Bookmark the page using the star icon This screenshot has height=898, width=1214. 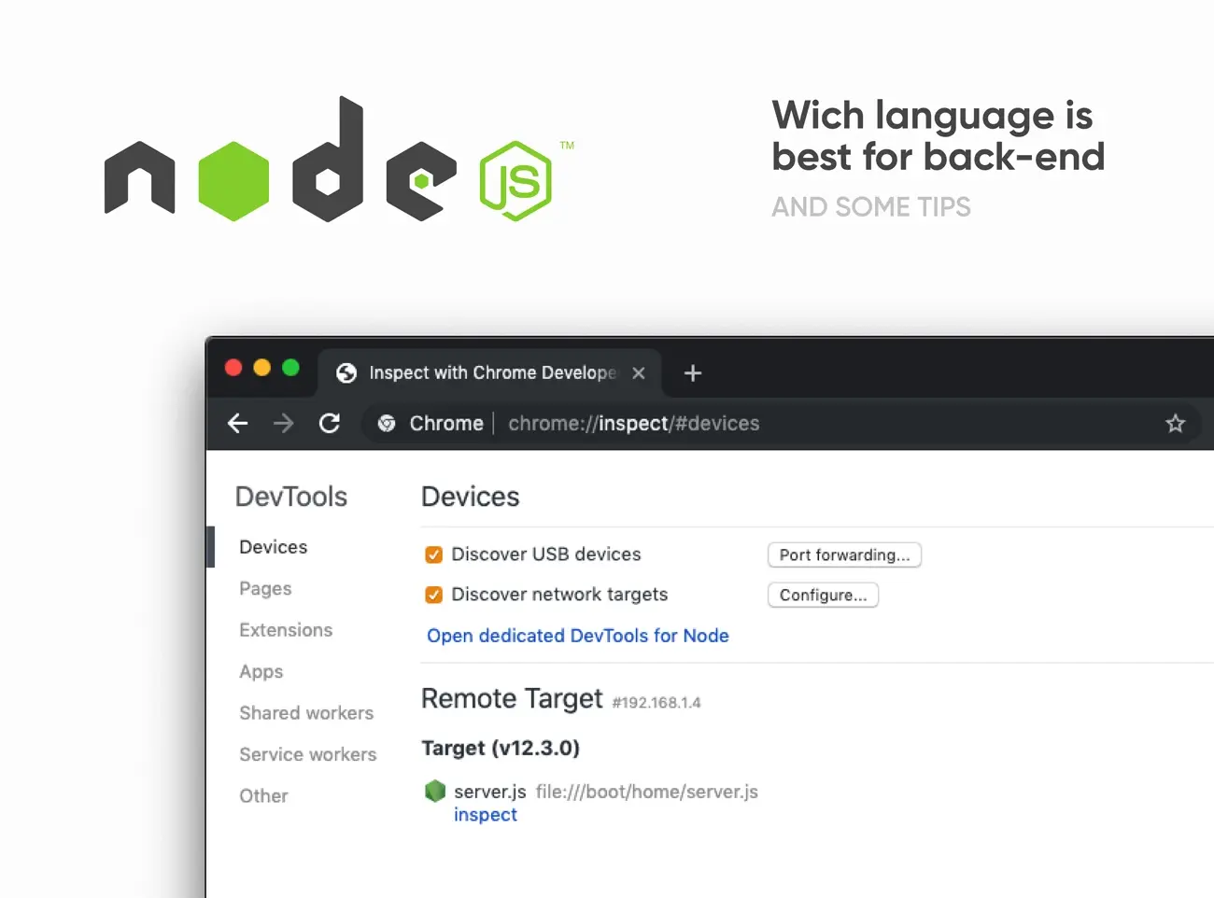[1175, 423]
